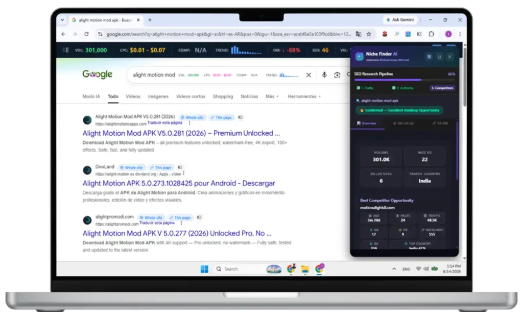Show hidden tray icons chevron
Image resolution: width=523 pixels, height=312 pixels.
[x=394, y=269]
